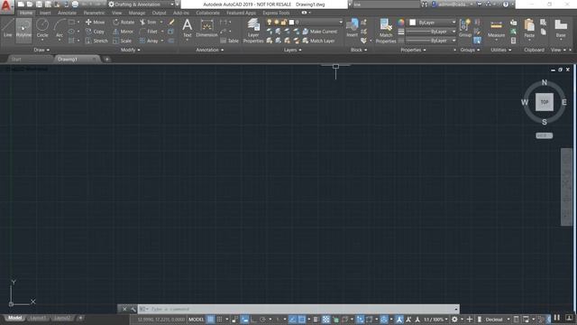This screenshot has width=577, height=325.
Task: Select the Text annotation tool
Action: [x=188, y=28]
